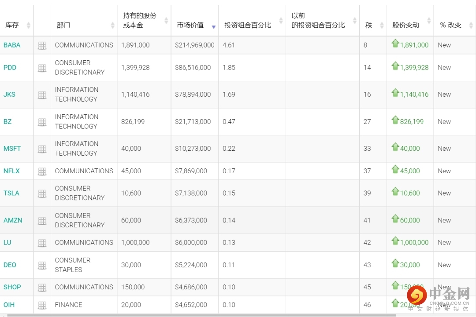Sort by the 部门 column arrows

113,25
